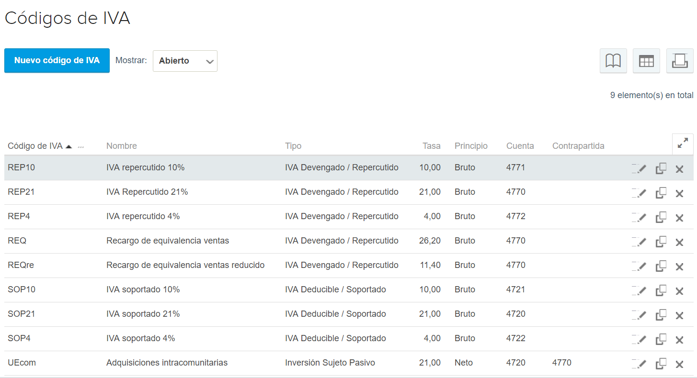Click the print icon button

(680, 61)
